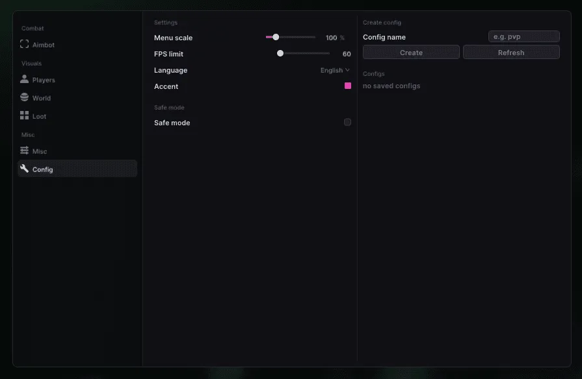
Task: Click the Language label
Action: point(171,70)
